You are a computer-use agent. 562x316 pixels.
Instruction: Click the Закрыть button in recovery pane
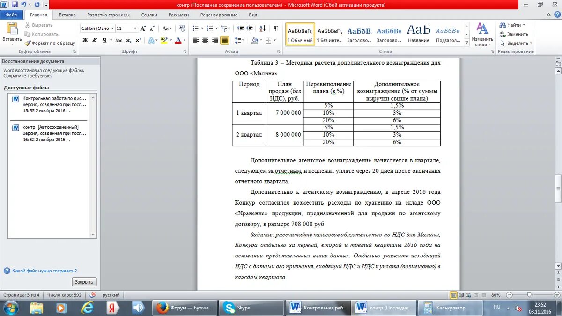pyautogui.click(x=84, y=282)
